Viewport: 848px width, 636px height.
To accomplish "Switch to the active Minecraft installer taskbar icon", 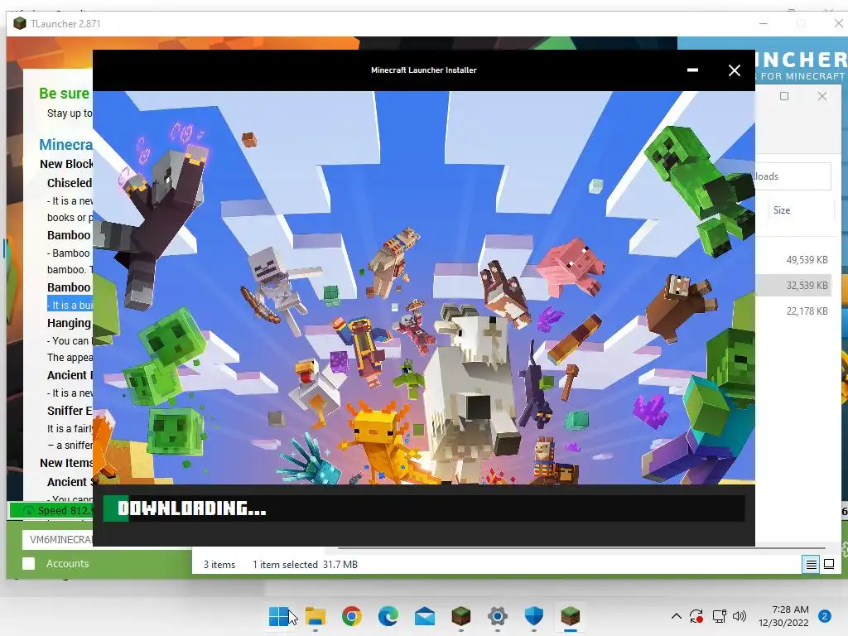I will (570, 616).
